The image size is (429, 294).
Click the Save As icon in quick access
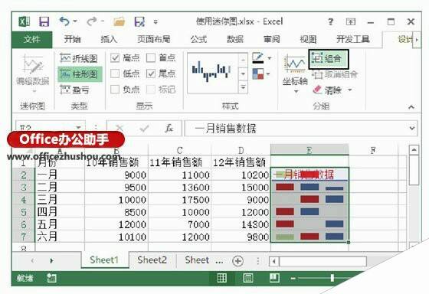pos(139,21)
